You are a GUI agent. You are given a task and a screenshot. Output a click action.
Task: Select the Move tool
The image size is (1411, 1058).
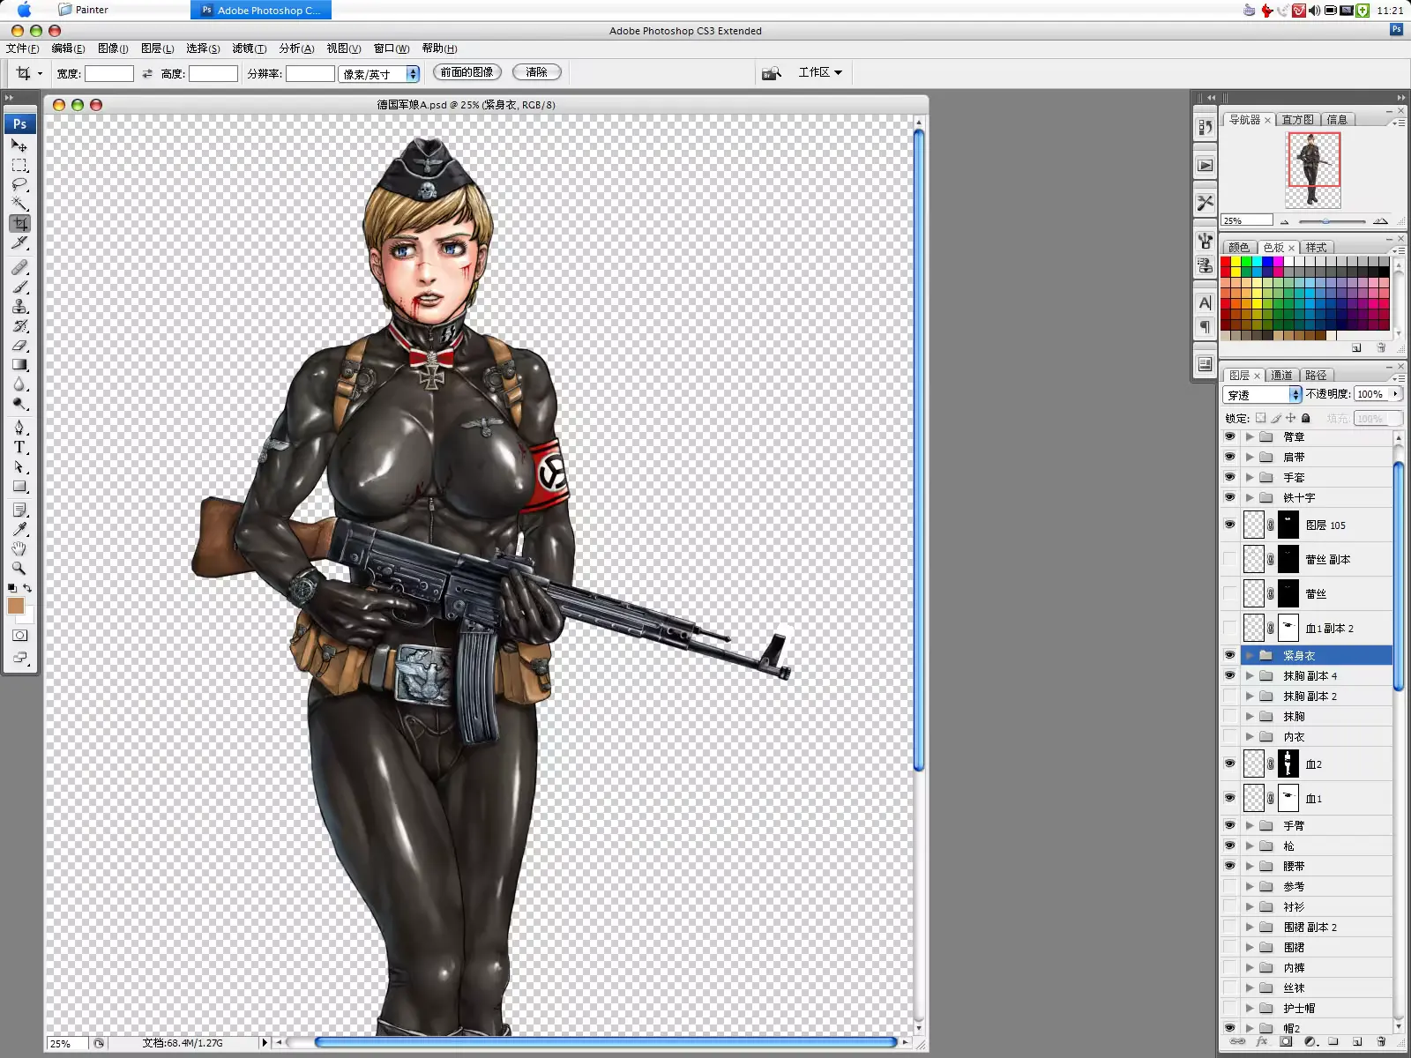pyautogui.click(x=19, y=145)
